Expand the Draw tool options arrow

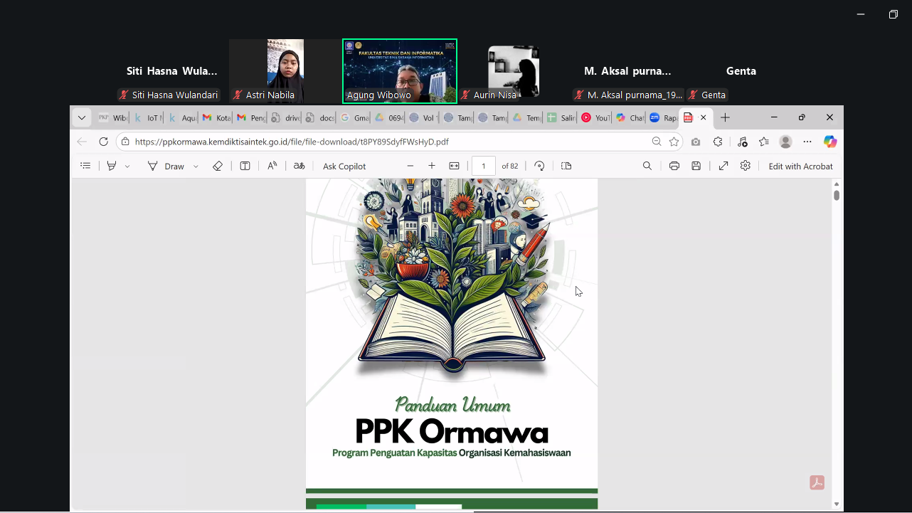[x=196, y=166]
